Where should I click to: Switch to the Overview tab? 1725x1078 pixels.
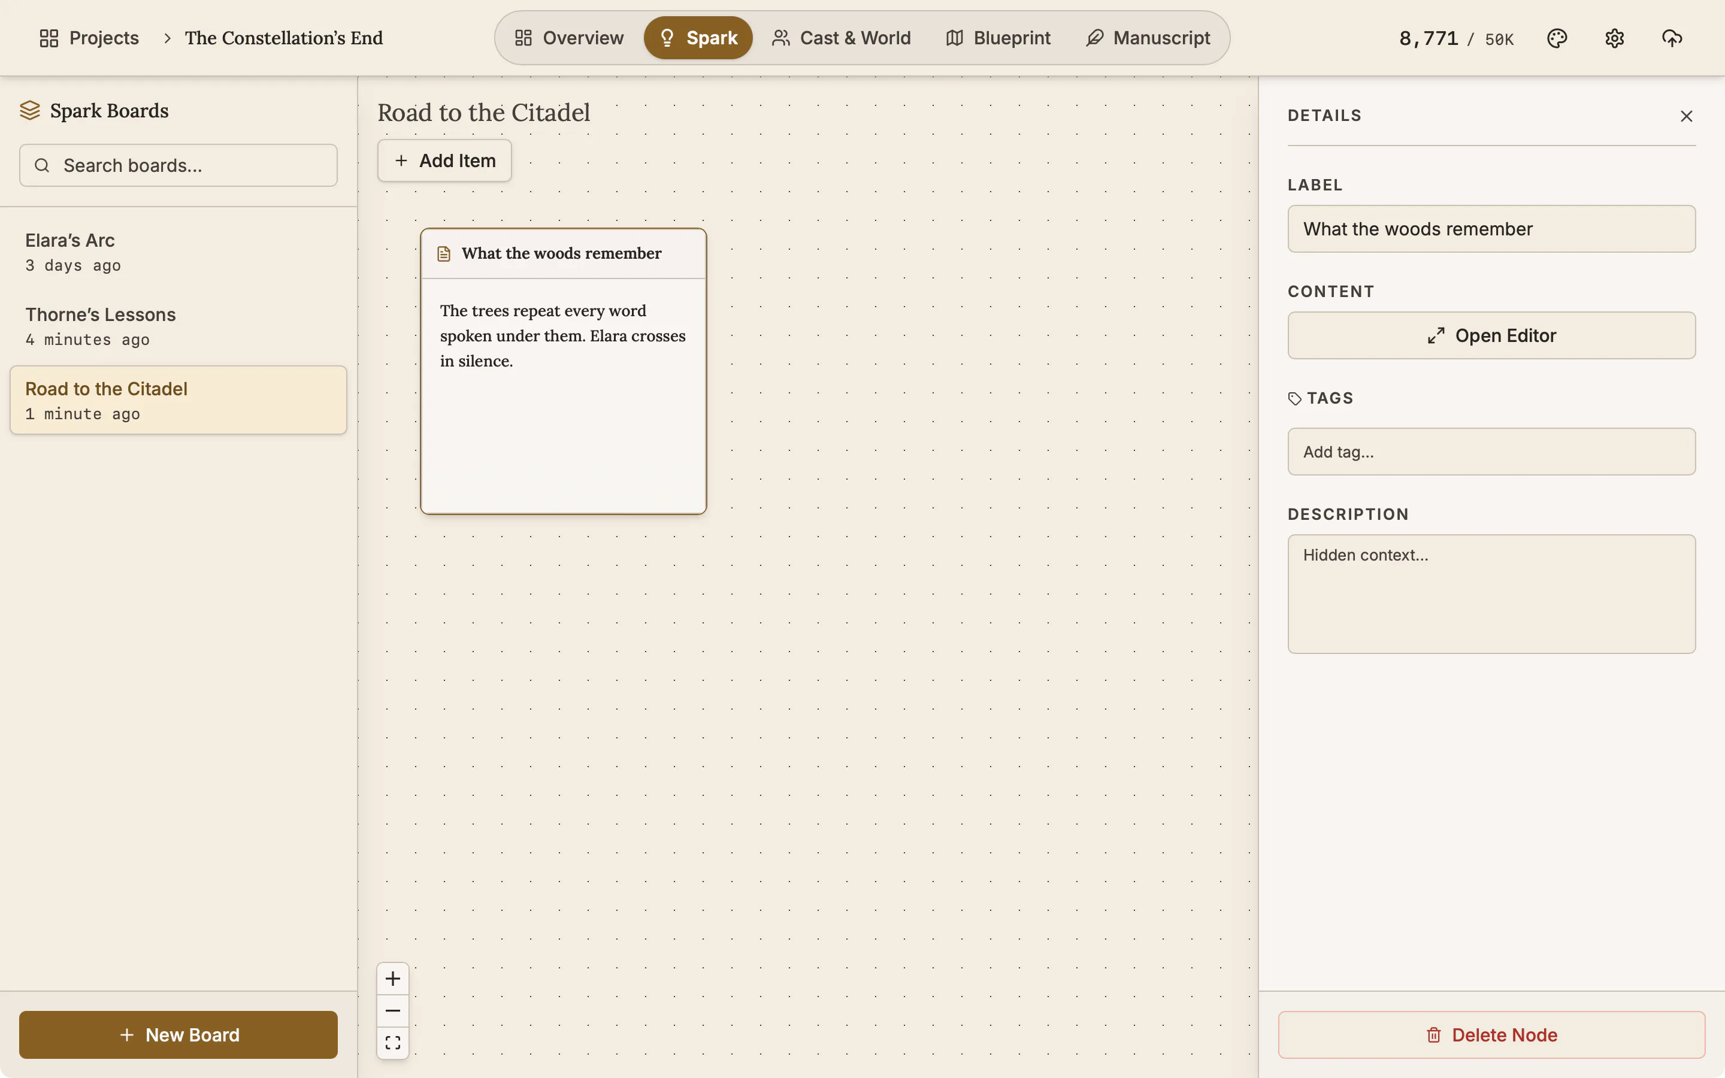(569, 38)
